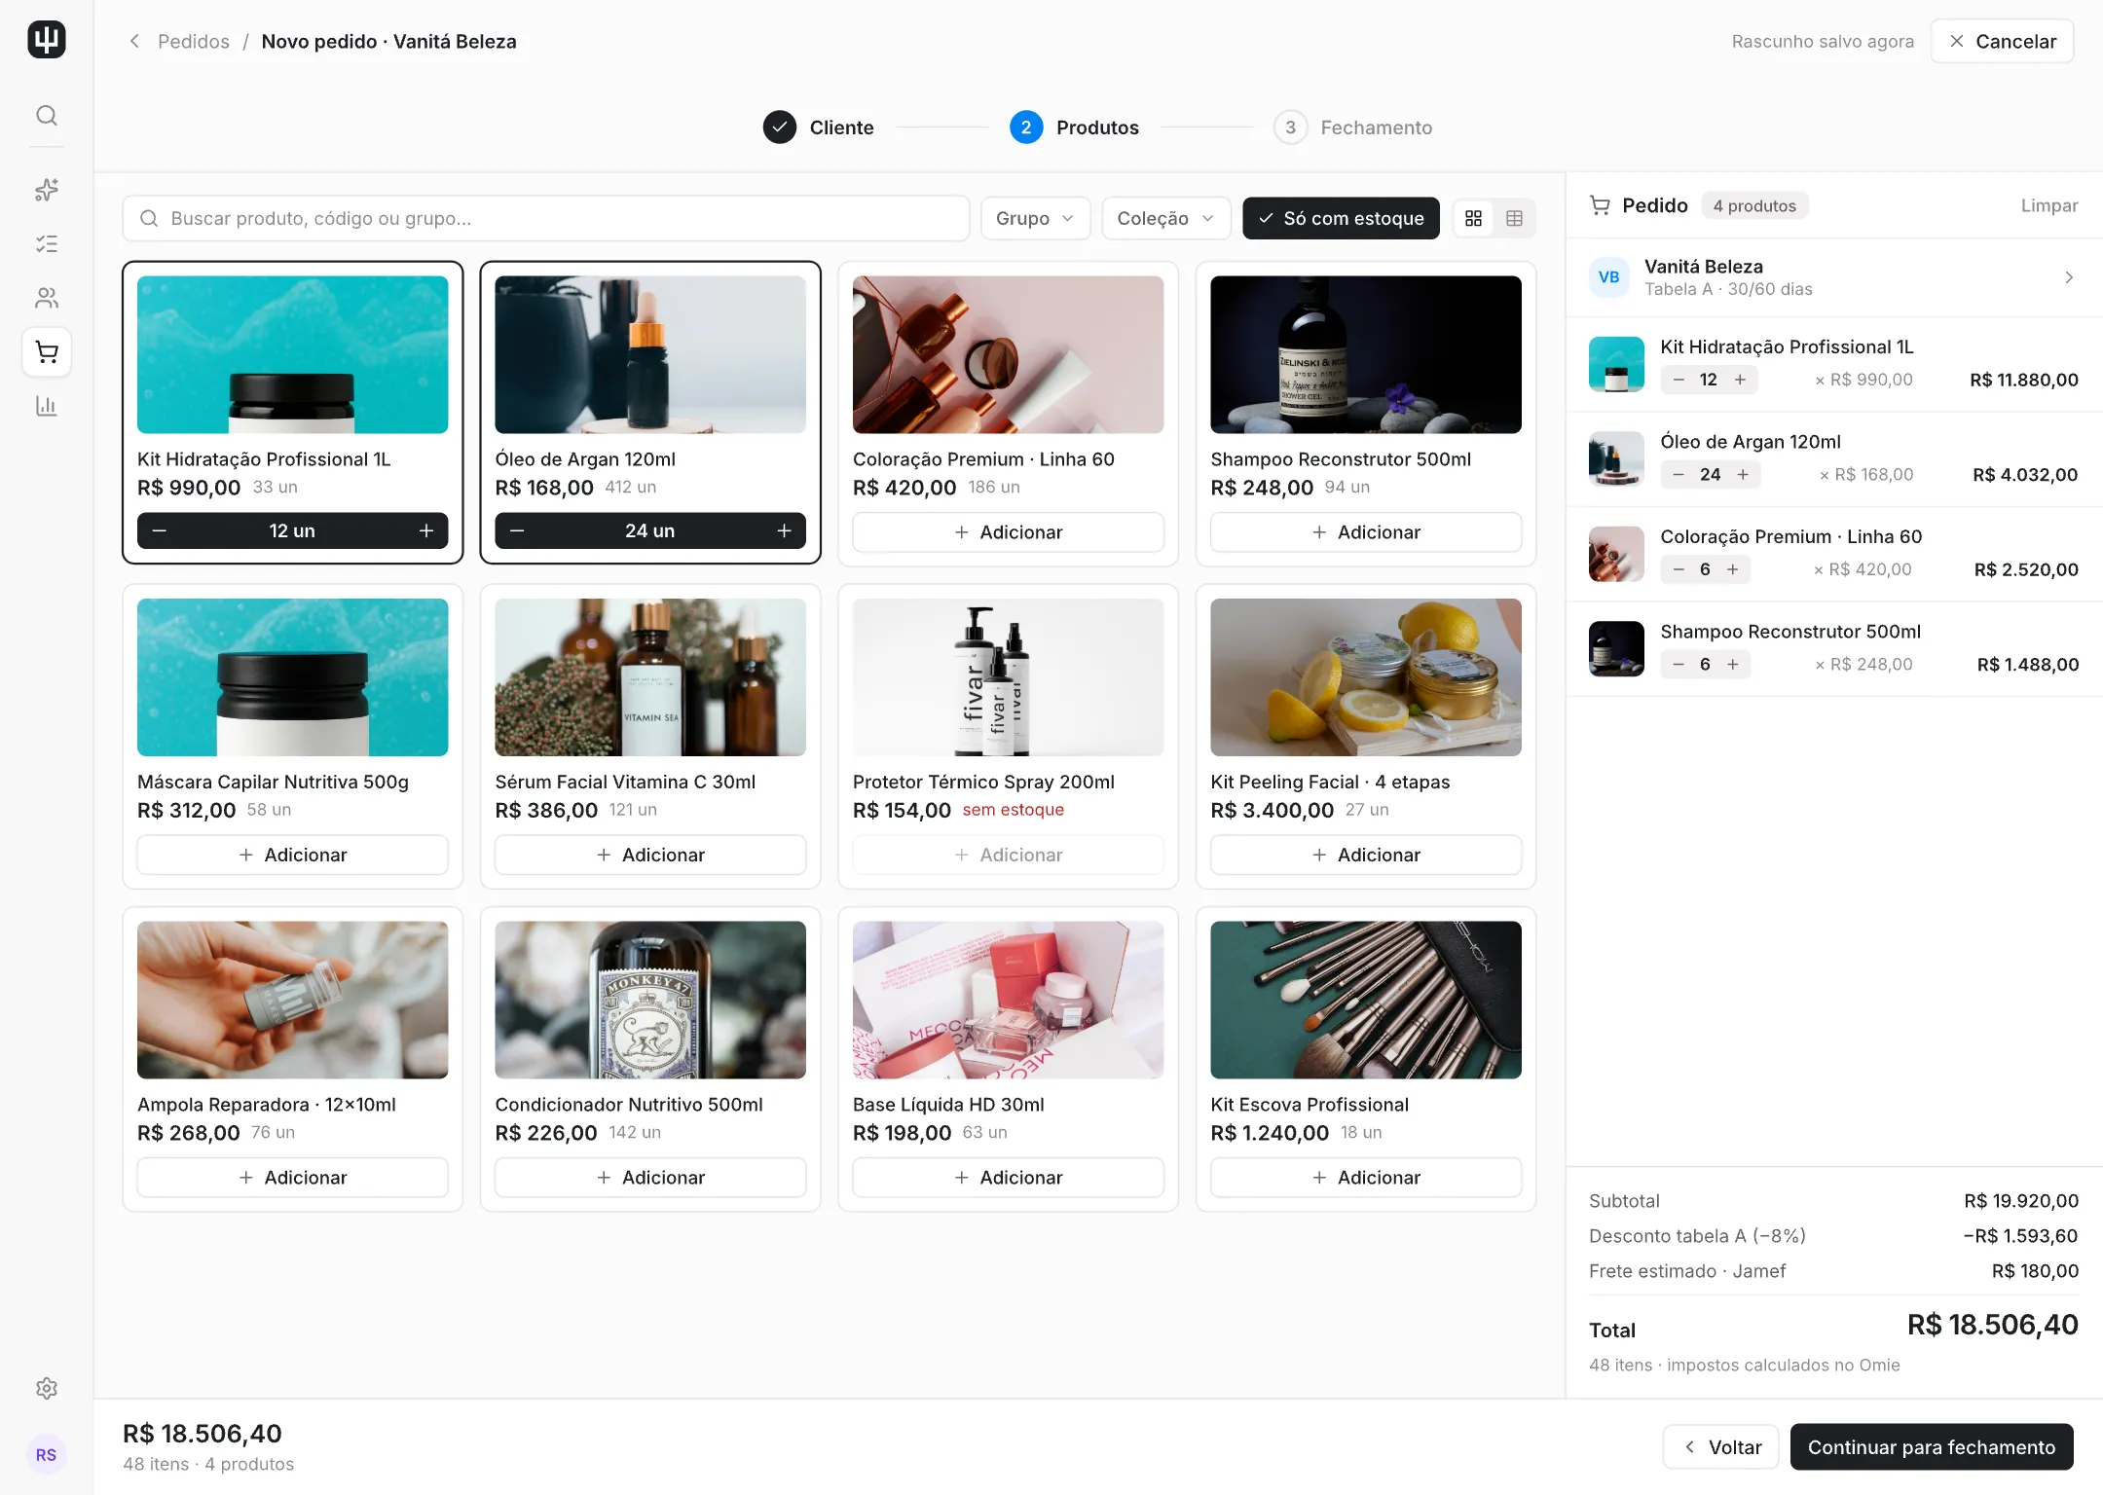Focus the product search field

[x=546, y=218]
